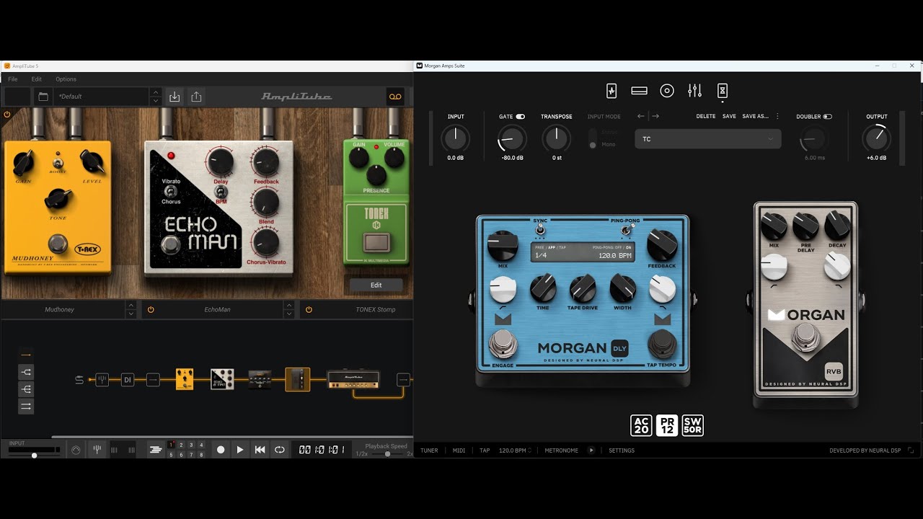Screen dimensions: 923x519
Task: Click the save preset download icon in AmpliTube
Action: 175,97
